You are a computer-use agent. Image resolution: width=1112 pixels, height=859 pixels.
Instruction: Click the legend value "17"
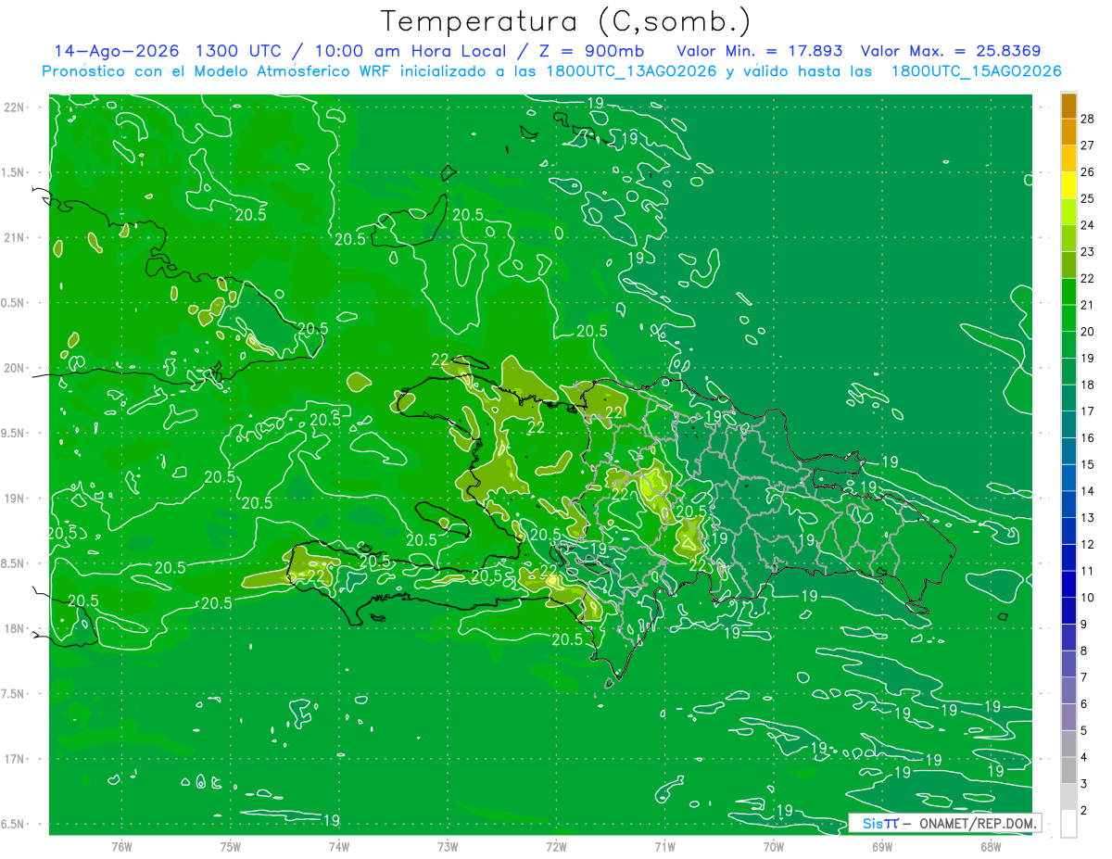(1088, 411)
